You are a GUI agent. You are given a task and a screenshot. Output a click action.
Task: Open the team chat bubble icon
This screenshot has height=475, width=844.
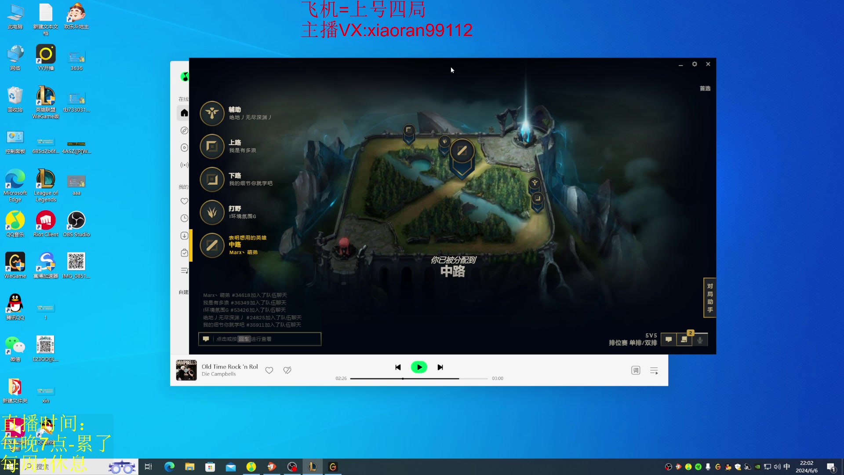669,340
